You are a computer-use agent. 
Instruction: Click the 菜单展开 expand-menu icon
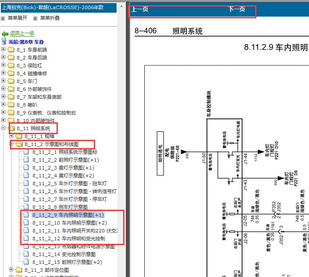tap(3, 18)
